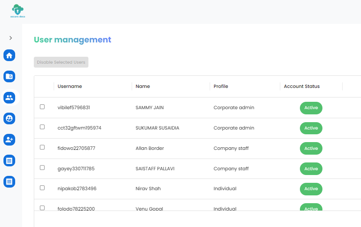Click the Profile column header
The height and width of the screenshot is (227, 361).
point(221,86)
